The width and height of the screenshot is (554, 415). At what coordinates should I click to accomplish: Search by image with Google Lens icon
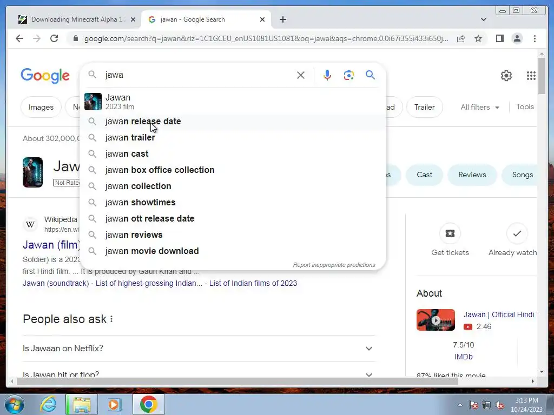[x=349, y=75]
